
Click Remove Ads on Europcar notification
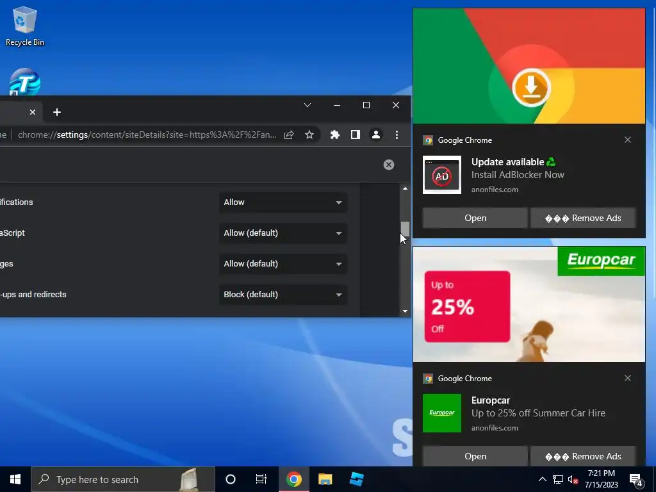583,456
